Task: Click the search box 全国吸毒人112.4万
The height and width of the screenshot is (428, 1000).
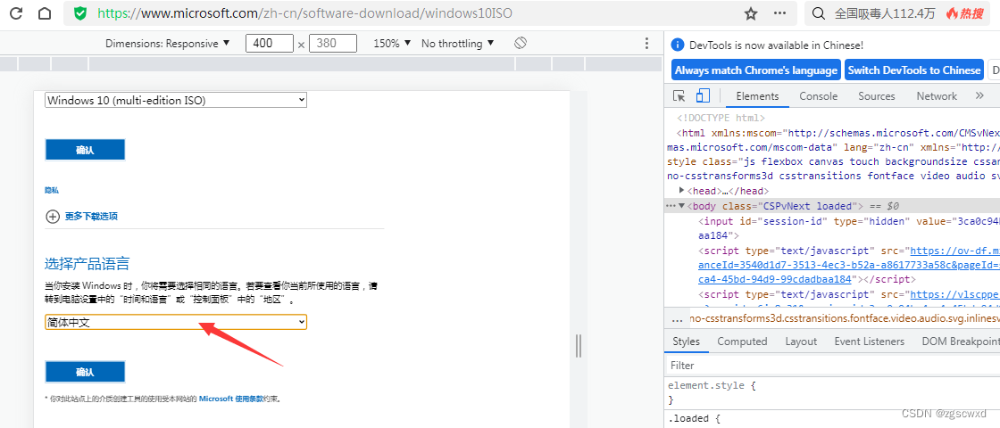Action: point(885,13)
